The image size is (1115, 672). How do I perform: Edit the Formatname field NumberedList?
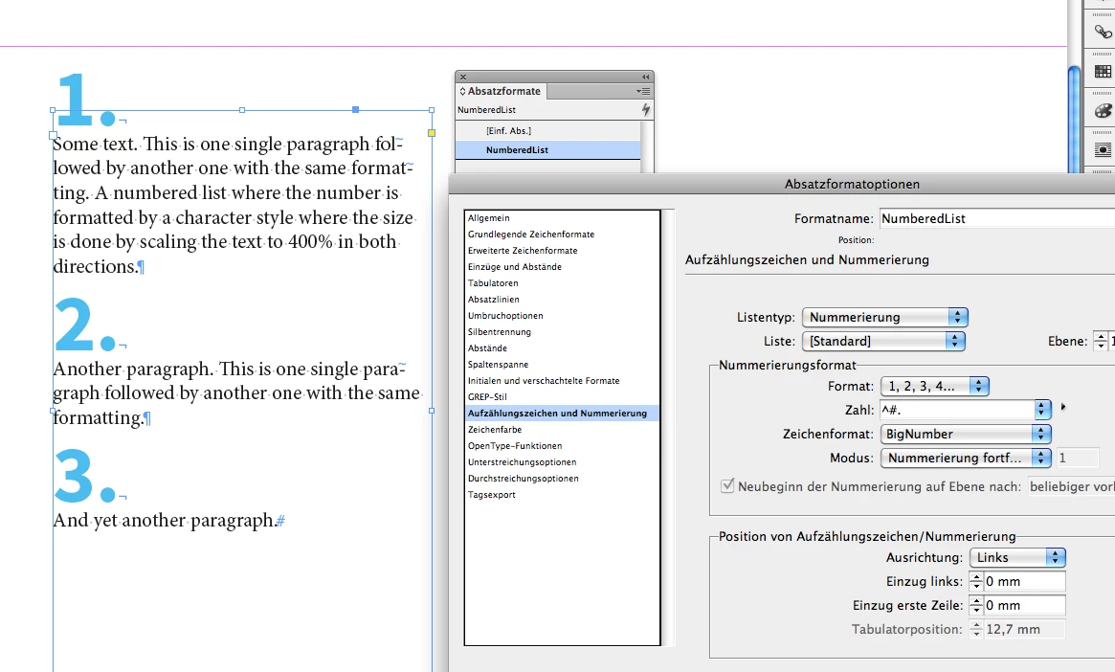point(997,218)
